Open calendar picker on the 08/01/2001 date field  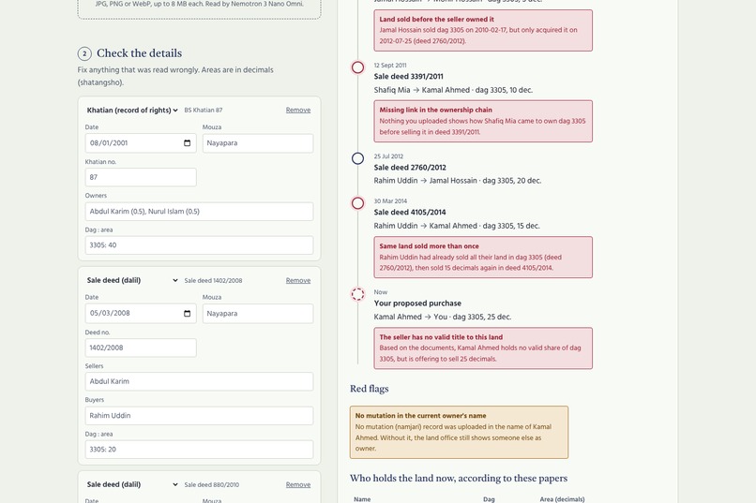[187, 143]
